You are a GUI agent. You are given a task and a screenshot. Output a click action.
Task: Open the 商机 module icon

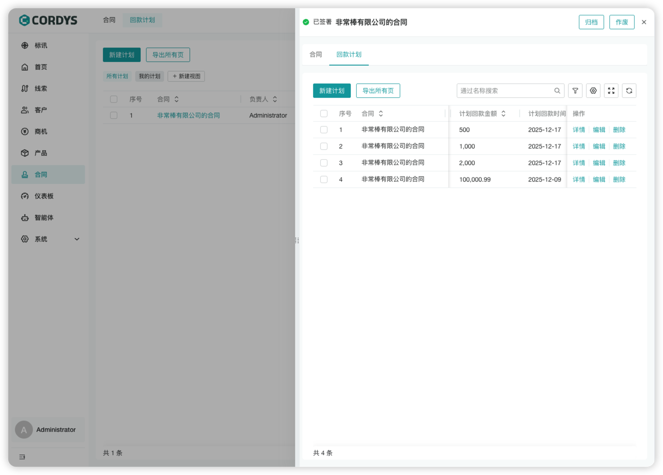[40, 131]
